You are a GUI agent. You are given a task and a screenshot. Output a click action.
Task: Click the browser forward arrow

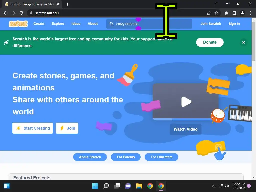pos(13,13)
